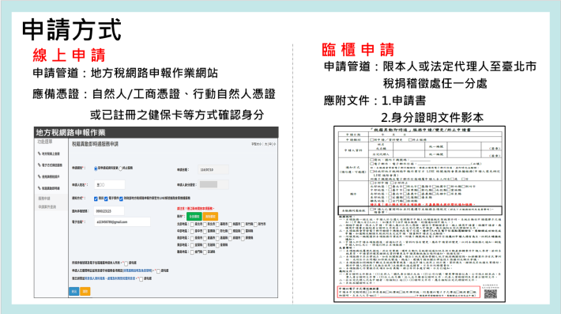Click the green 全部選取 button
This screenshot has width=561, height=314.
(194, 216)
